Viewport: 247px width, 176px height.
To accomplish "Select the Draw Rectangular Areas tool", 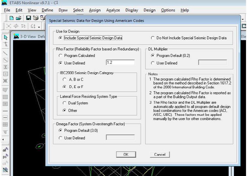I will pyautogui.click(x=5, y=97).
